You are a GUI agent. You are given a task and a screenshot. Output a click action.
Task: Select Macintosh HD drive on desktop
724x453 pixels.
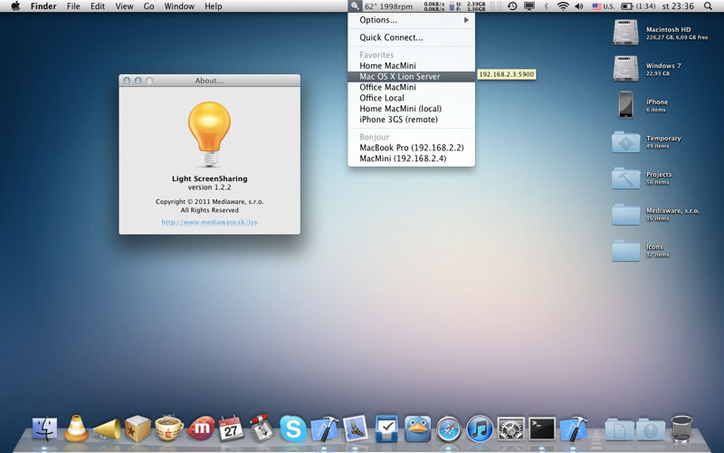625,33
